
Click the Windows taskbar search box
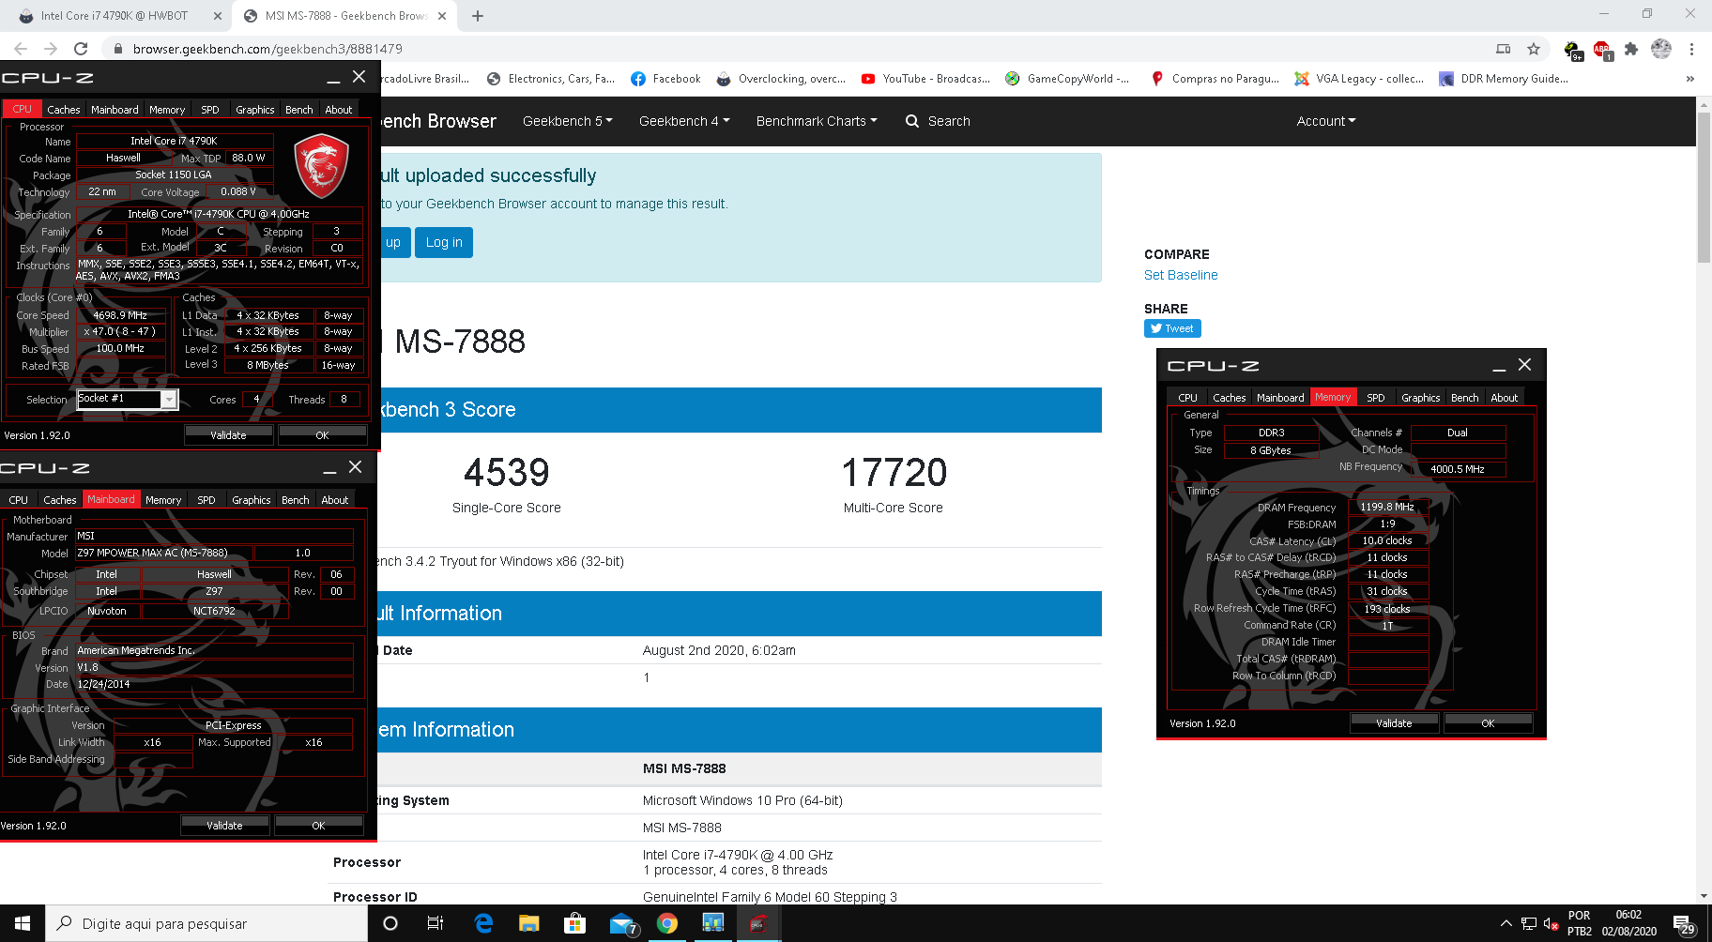206,923
